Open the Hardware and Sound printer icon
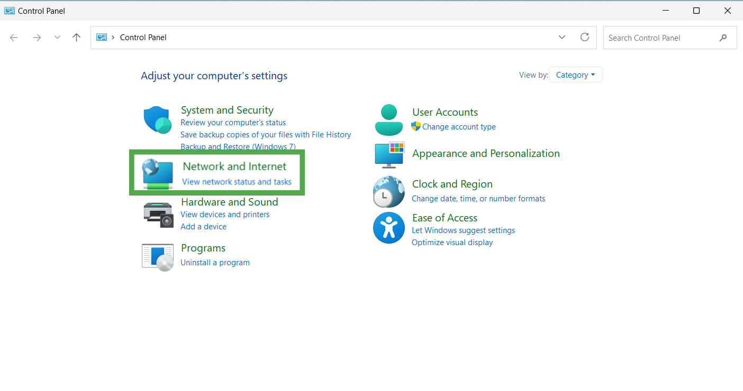This screenshot has width=743, height=391. [x=158, y=215]
